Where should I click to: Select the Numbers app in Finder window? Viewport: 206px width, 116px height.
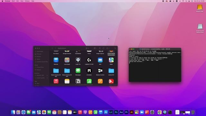(x=89, y=81)
